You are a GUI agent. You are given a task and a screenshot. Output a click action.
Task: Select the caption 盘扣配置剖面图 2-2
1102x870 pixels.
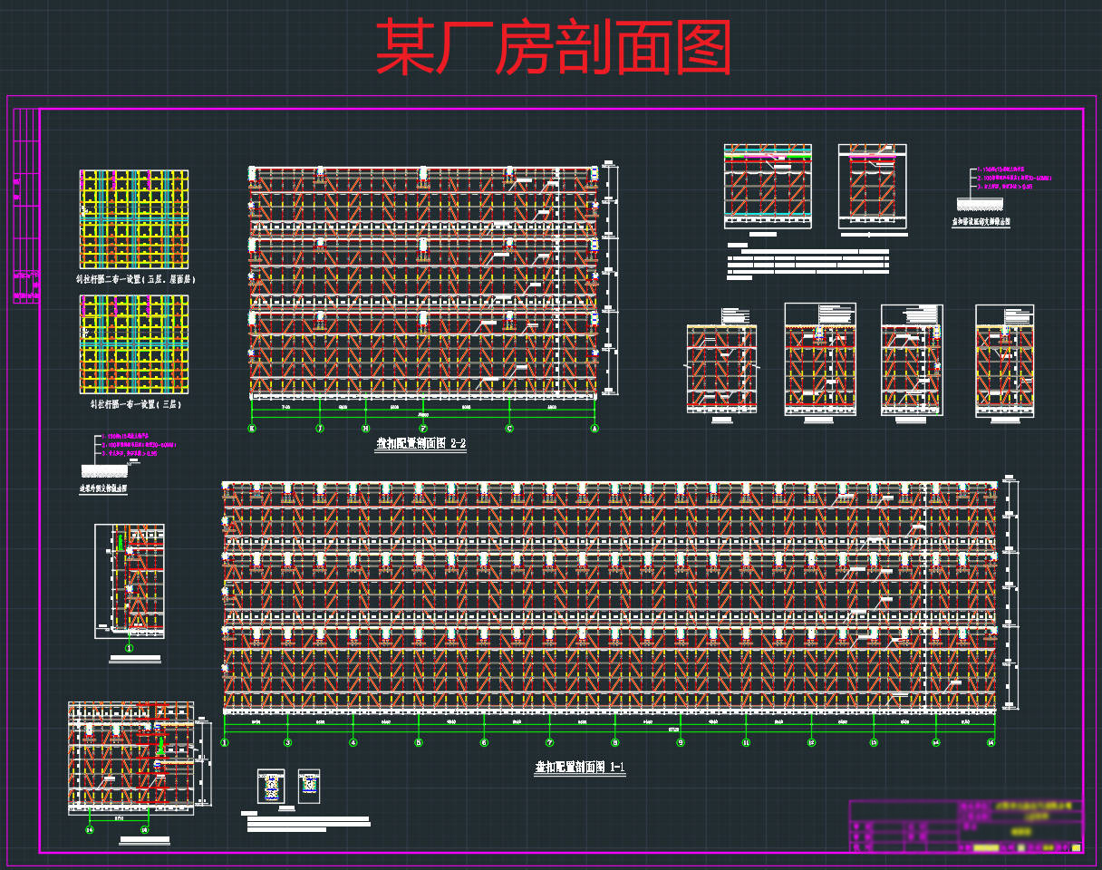[420, 444]
